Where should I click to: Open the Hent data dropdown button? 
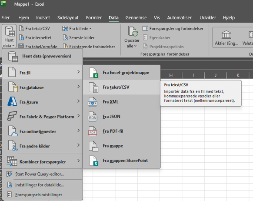point(9,36)
